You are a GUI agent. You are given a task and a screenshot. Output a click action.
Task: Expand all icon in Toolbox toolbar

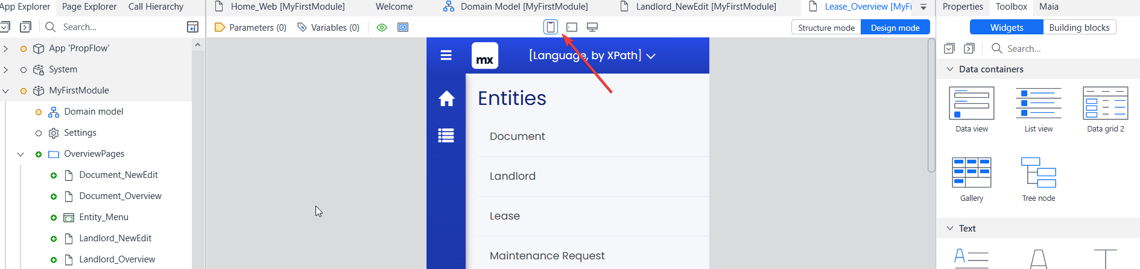[x=969, y=48]
